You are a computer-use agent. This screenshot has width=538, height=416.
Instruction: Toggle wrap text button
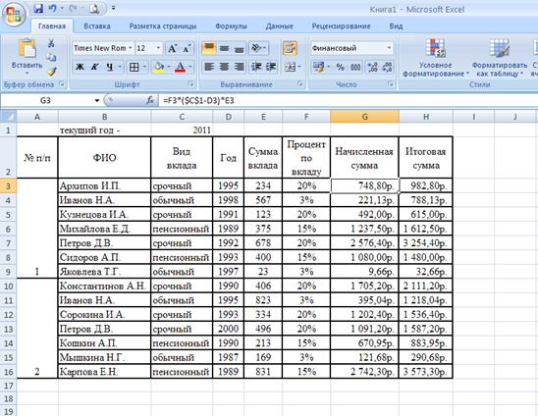tap(290, 48)
